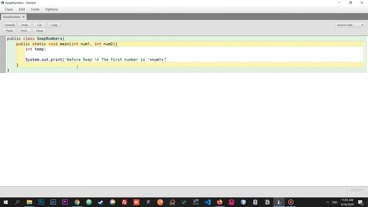Open Notion from the taskbar
The height and width of the screenshot is (207, 368).
coord(267,202)
